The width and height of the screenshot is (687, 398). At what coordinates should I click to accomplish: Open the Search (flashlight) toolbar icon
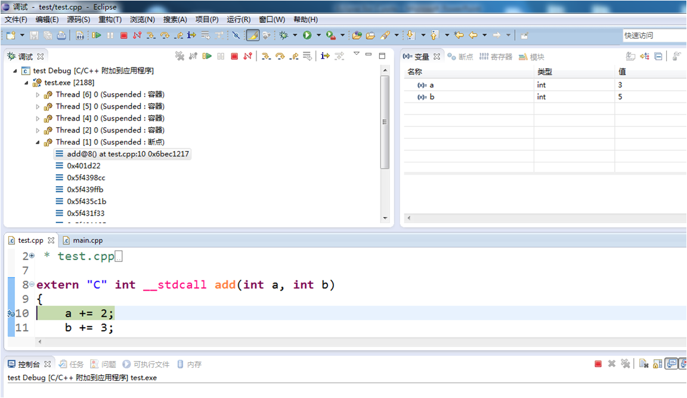click(x=385, y=35)
